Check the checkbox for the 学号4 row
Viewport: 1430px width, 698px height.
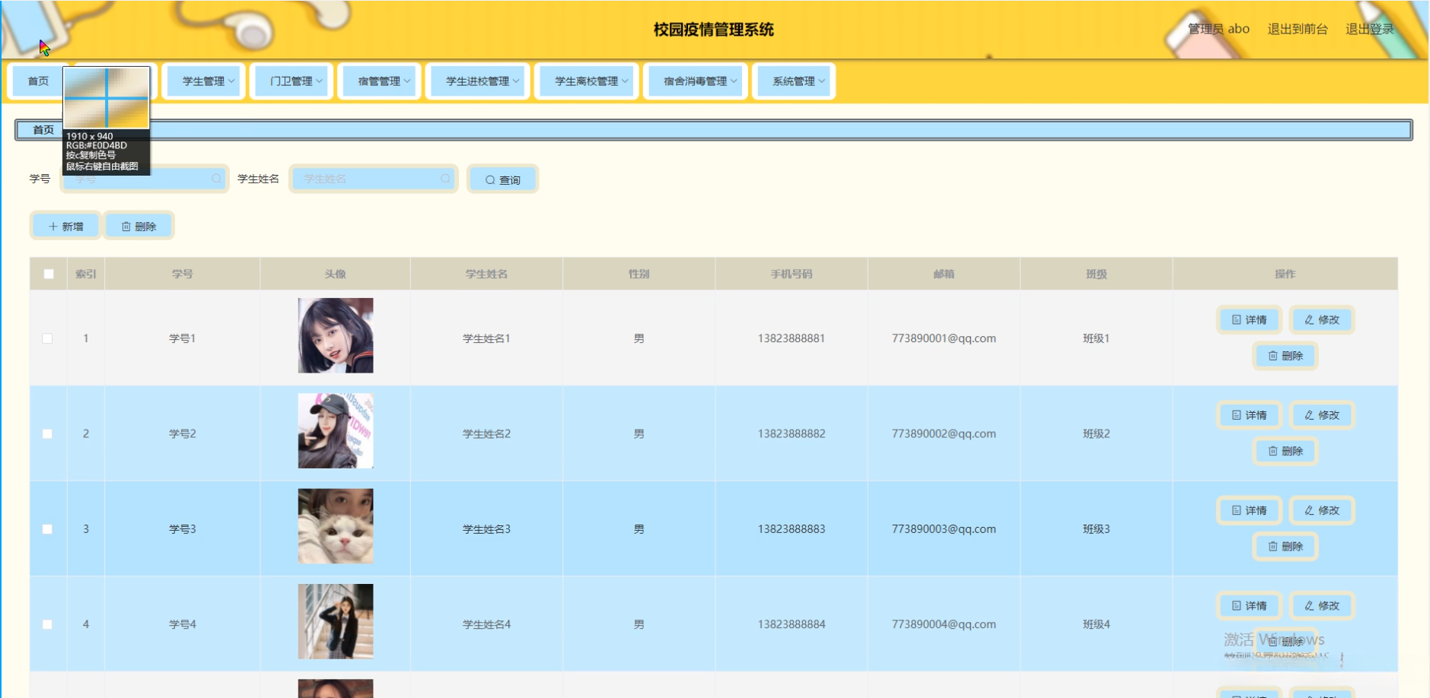coord(47,624)
